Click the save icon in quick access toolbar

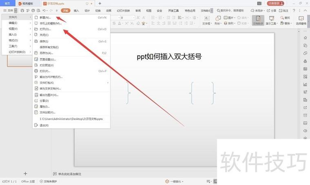[22, 11]
